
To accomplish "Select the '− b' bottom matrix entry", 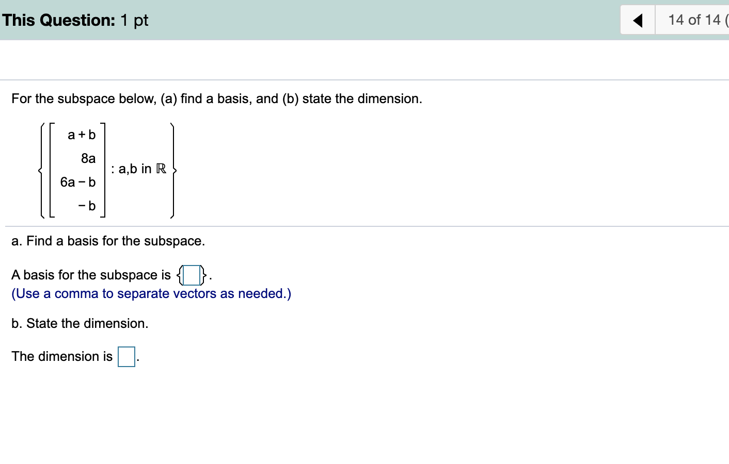I will pyautogui.click(x=88, y=206).
